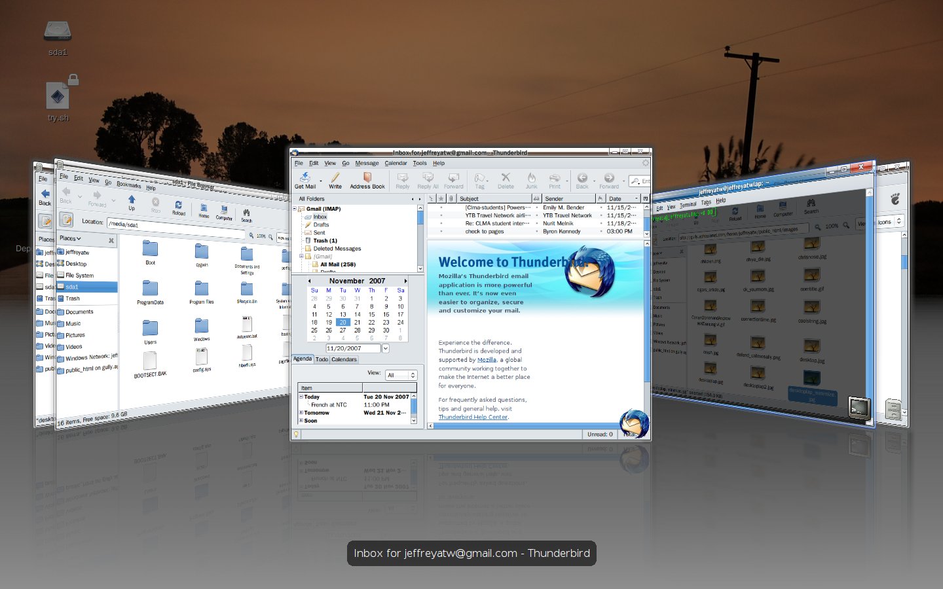Collapse the Today agenda group
The image size is (943, 589).
[301, 397]
